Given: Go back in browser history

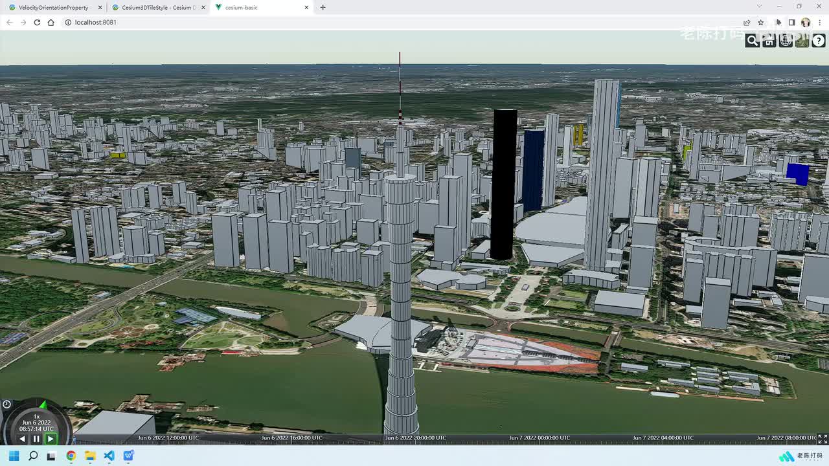Looking at the screenshot, I should point(9,22).
